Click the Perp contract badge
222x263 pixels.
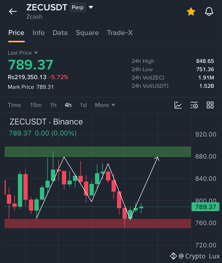[77, 8]
